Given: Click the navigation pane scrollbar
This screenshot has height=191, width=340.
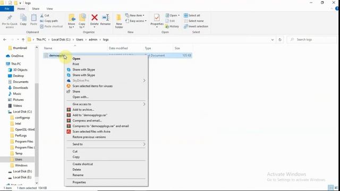Looking at the screenshot, I should coord(37,130).
